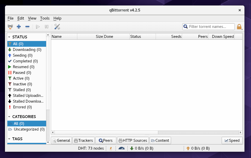Image resolution: width=251 pixels, height=158 pixels.
Task: Switch to the Trackers tab
Action: pyautogui.click(x=83, y=141)
